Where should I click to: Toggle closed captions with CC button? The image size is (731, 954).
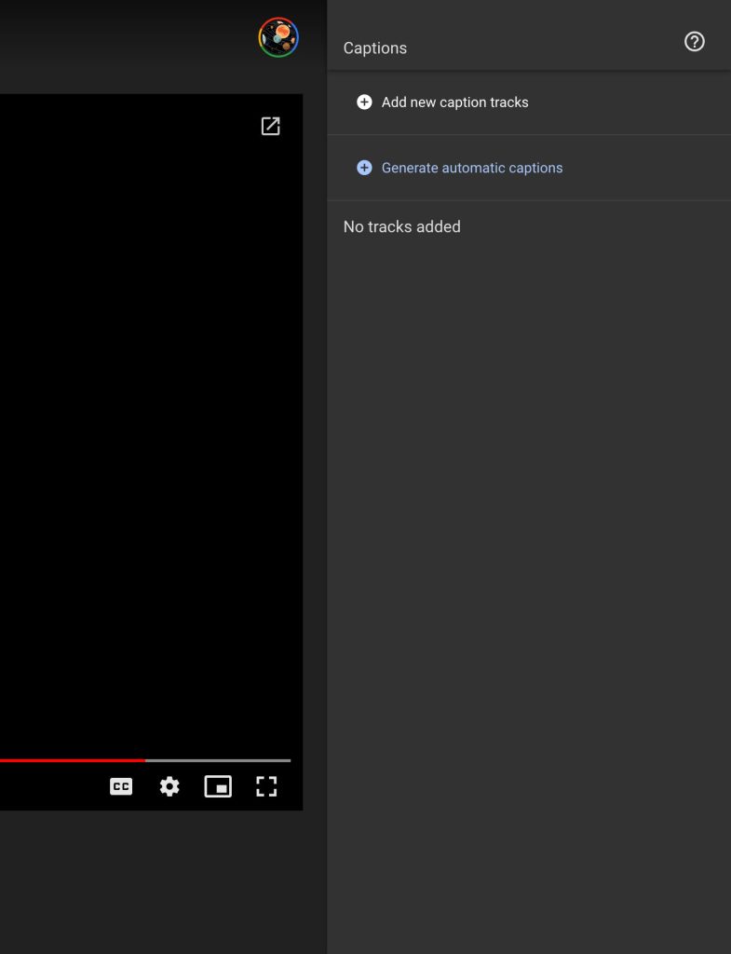click(x=121, y=786)
